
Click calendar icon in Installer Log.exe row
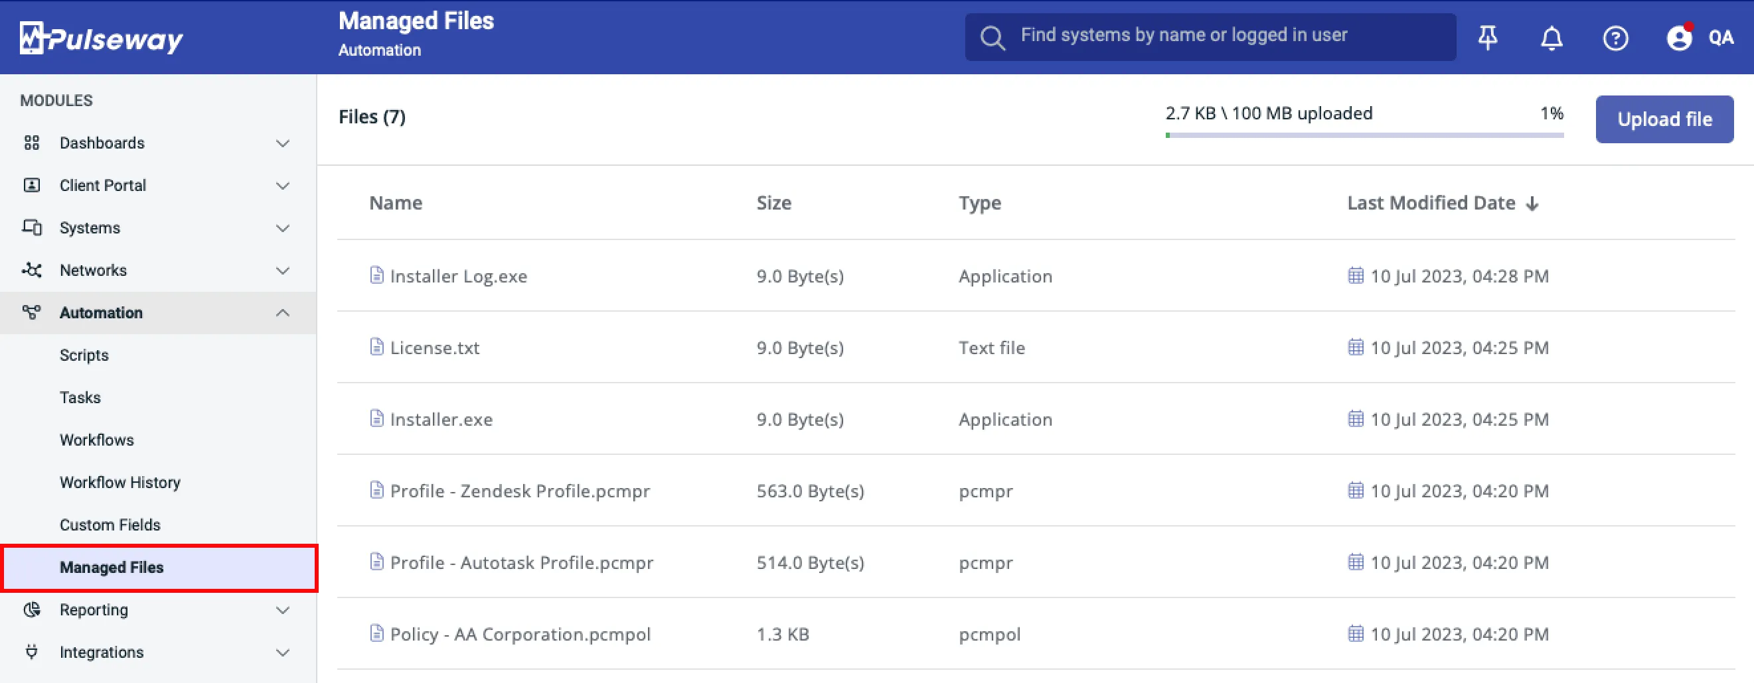[1356, 275]
